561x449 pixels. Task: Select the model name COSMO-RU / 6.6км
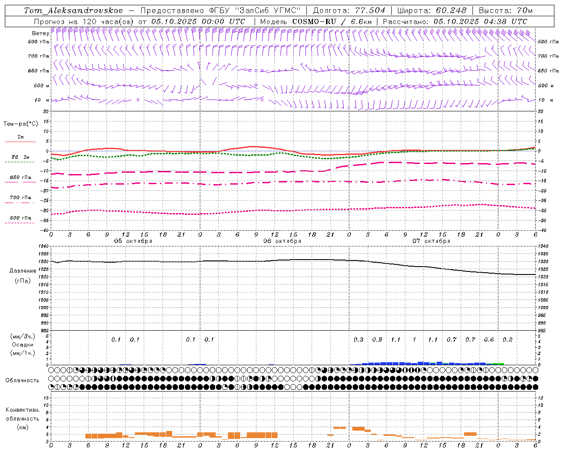332,21
